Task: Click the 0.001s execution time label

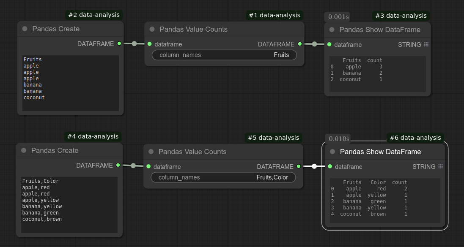Action: point(337,17)
